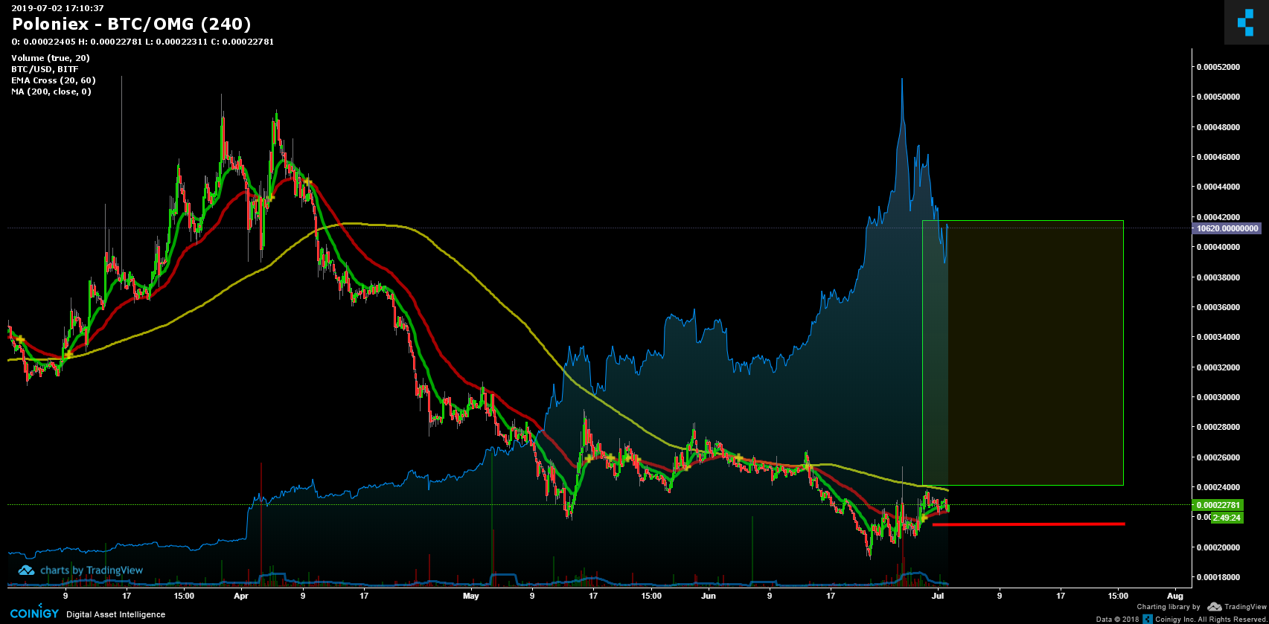Click the 10620.00000000 BTC/USD price tag
This screenshot has height=624, width=1269.
[x=1227, y=228]
